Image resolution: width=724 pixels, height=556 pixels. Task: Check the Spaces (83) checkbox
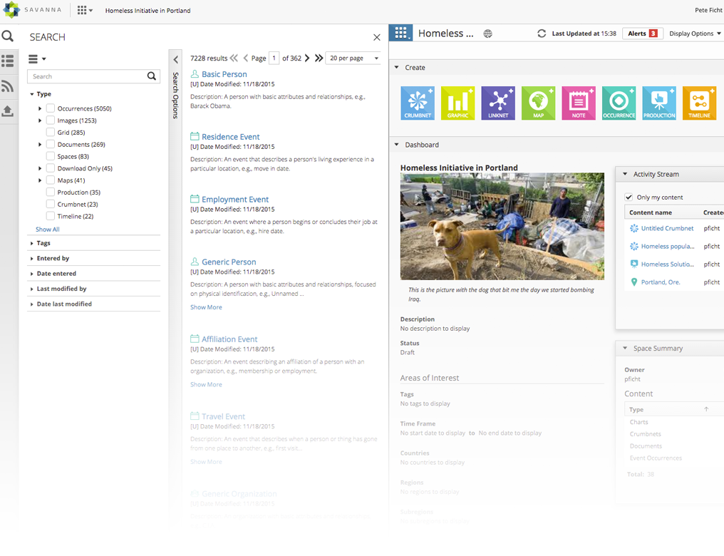pyautogui.click(x=51, y=156)
